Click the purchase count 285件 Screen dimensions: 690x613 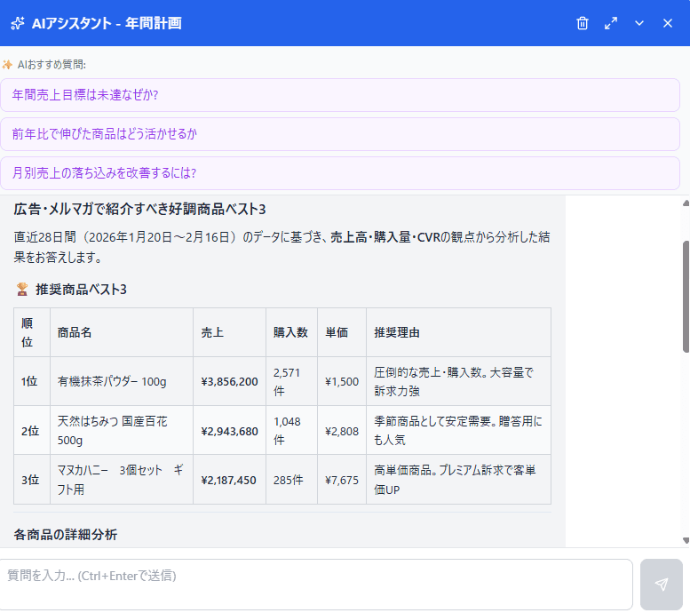[x=289, y=480]
